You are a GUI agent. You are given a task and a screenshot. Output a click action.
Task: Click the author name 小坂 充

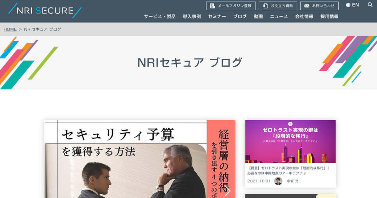pos(292,181)
